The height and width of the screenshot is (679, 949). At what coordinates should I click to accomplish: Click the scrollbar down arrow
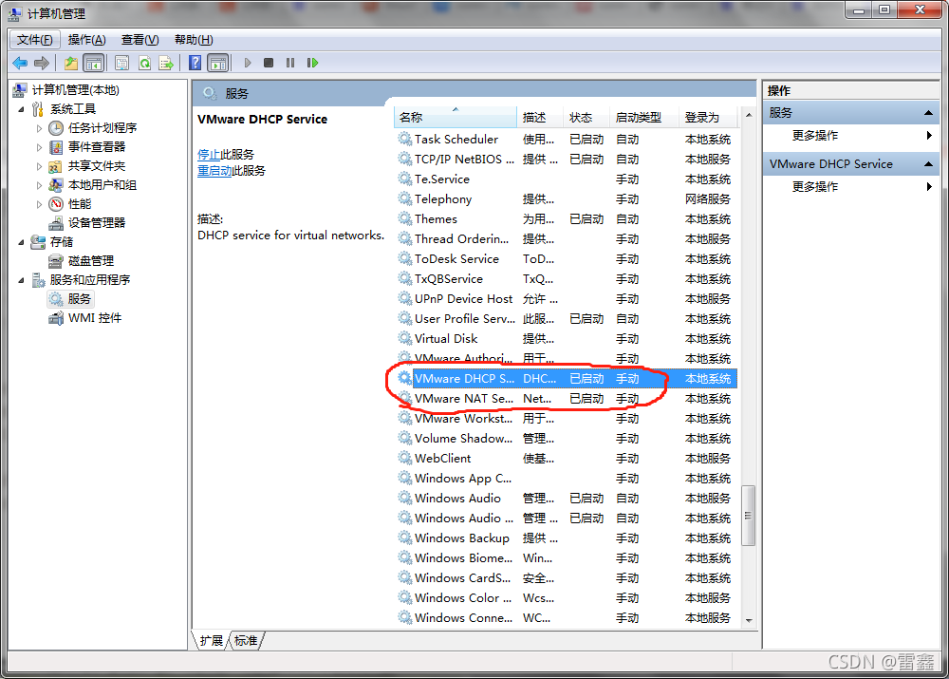tap(749, 621)
